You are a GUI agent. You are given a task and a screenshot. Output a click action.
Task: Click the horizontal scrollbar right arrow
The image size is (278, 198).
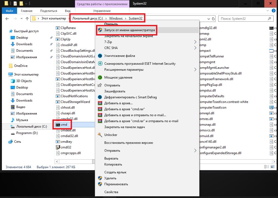point(274,161)
